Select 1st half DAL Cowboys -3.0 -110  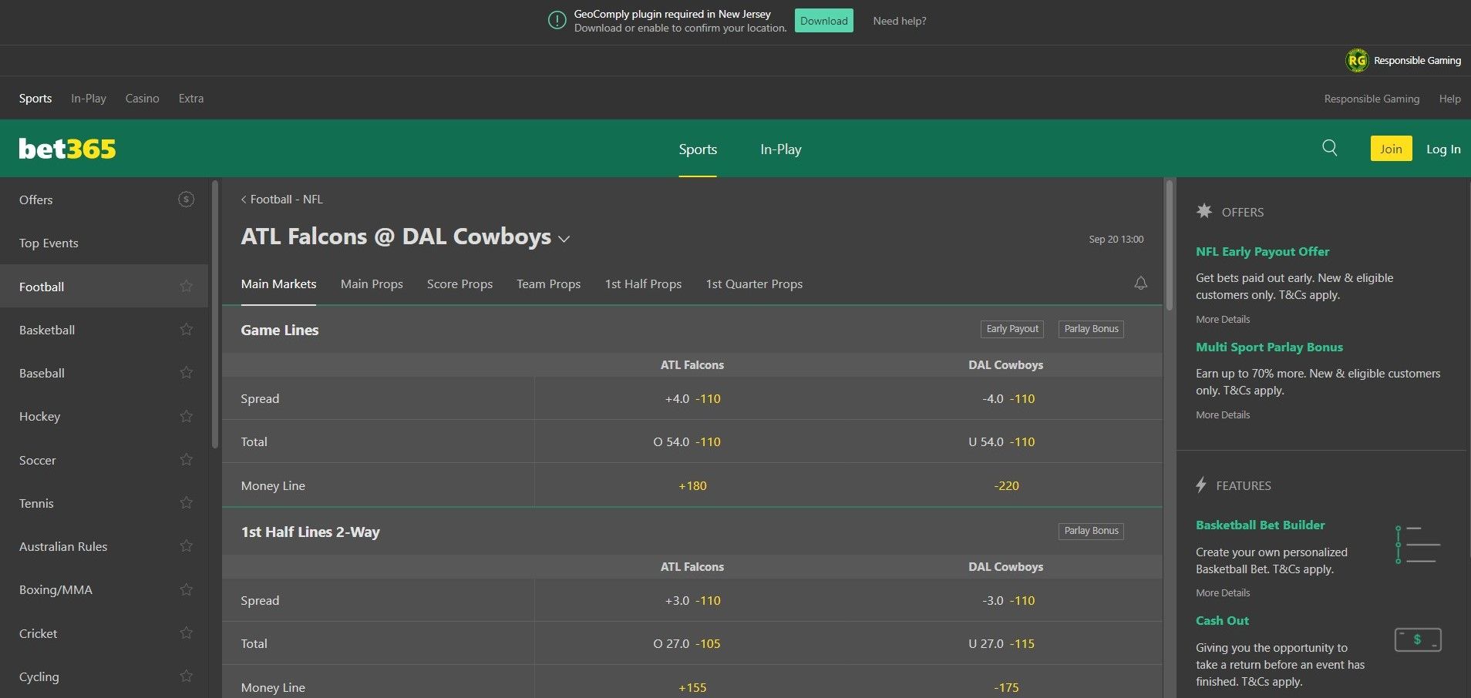tap(1006, 600)
